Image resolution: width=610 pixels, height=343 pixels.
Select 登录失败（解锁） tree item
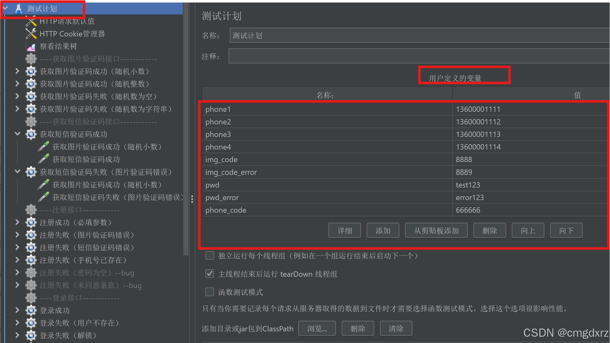coord(68,335)
